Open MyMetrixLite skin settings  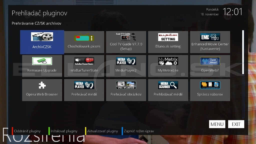tap(168, 66)
